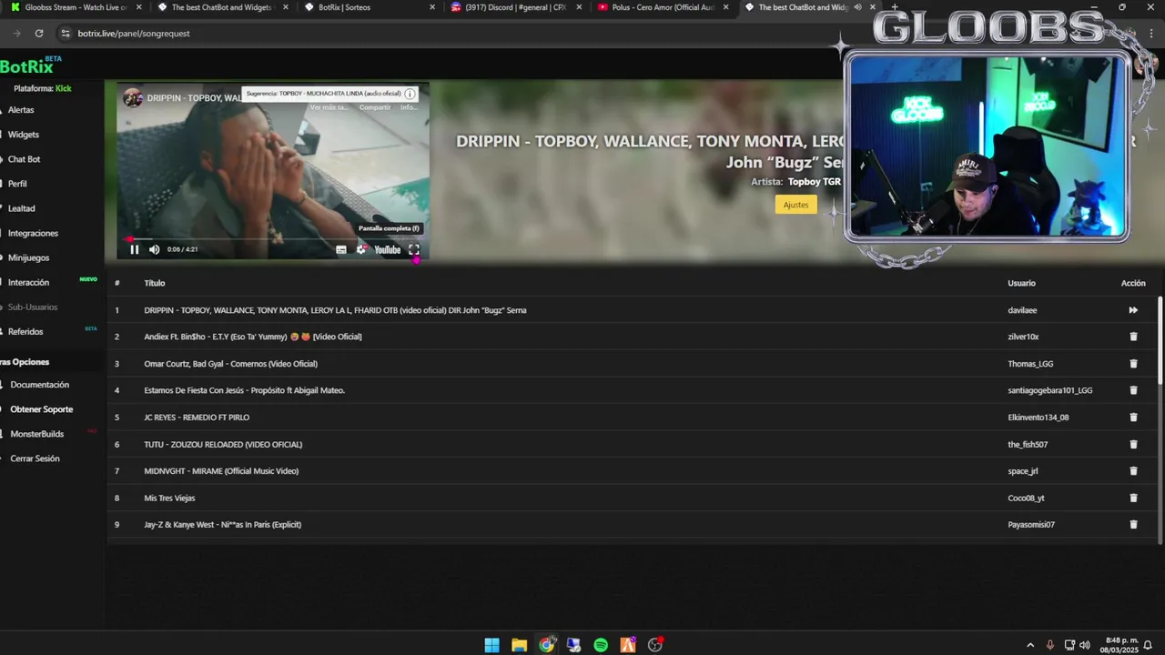Viewport: 1165px width, 655px height.
Task: Close the 'BotRix | Sorteos' tab
Action: coord(432,7)
